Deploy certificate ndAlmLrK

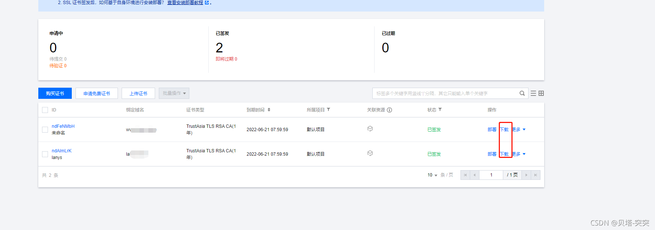pyautogui.click(x=492, y=154)
